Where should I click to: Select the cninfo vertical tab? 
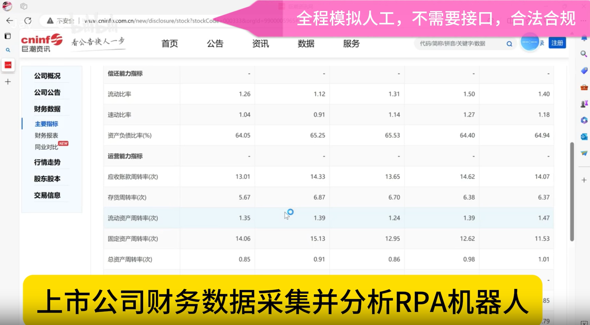(8, 65)
